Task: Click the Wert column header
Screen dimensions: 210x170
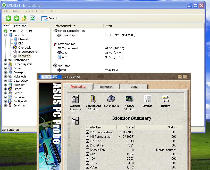Action: click(x=154, y=26)
